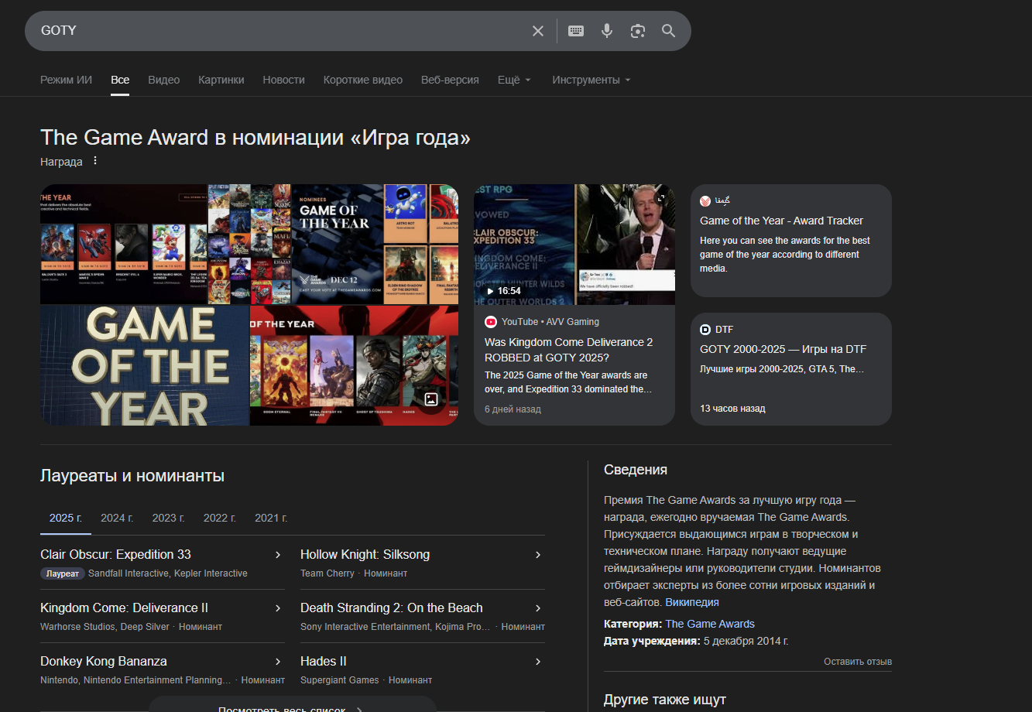Open Clair Obscur: Expedition 33 entry
Screen dimensions: 1032x712
tap(115, 555)
